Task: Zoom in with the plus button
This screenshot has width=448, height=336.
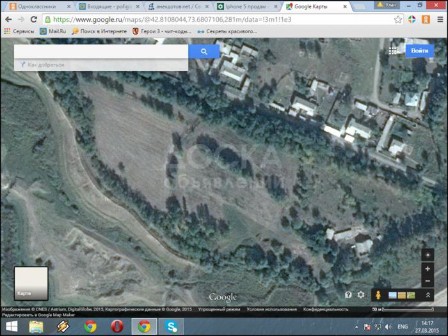Action: point(428,269)
